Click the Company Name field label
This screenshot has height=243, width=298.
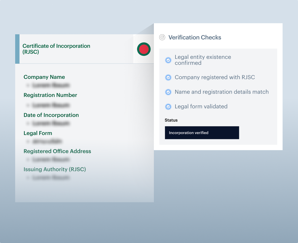(x=44, y=77)
